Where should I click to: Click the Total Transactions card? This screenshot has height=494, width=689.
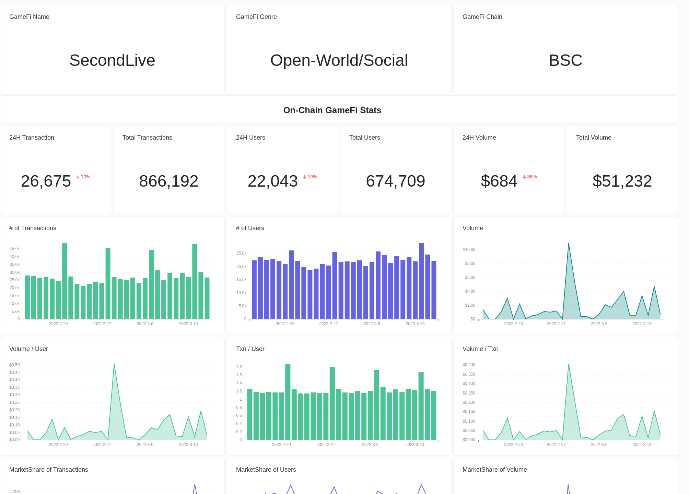(x=168, y=170)
